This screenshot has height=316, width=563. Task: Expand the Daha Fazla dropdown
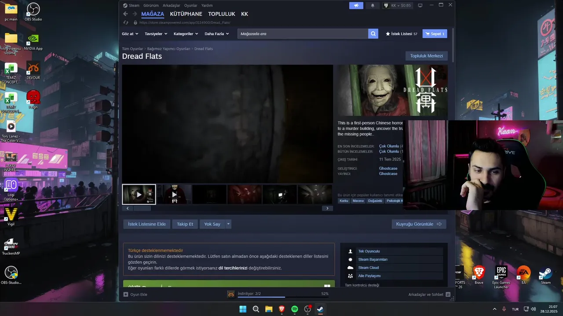(217, 34)
